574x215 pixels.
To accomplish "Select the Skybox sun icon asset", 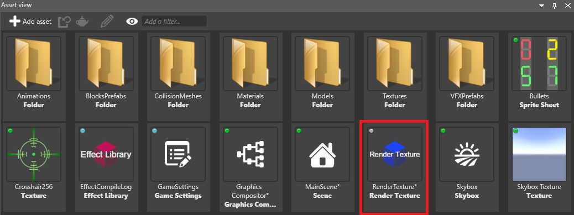I will pos(467,154).
